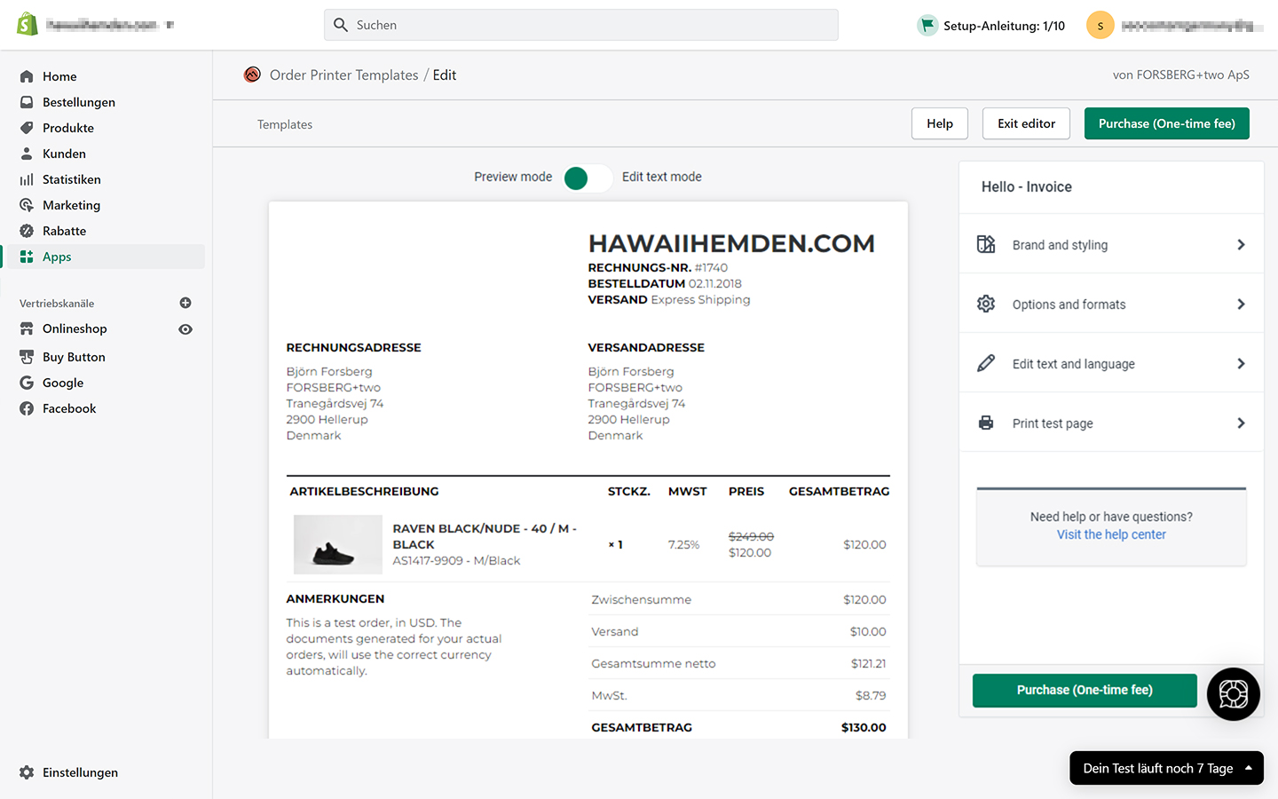Click top Purchase (One-time fee) button

(x=1166, y=123)
